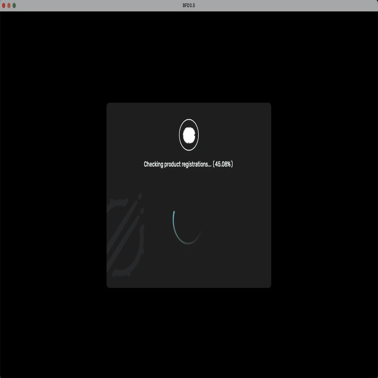The height and width of the screenshot is (378, 378).
Task: Click the BFD3.5 window title
Action: point(189,5)
